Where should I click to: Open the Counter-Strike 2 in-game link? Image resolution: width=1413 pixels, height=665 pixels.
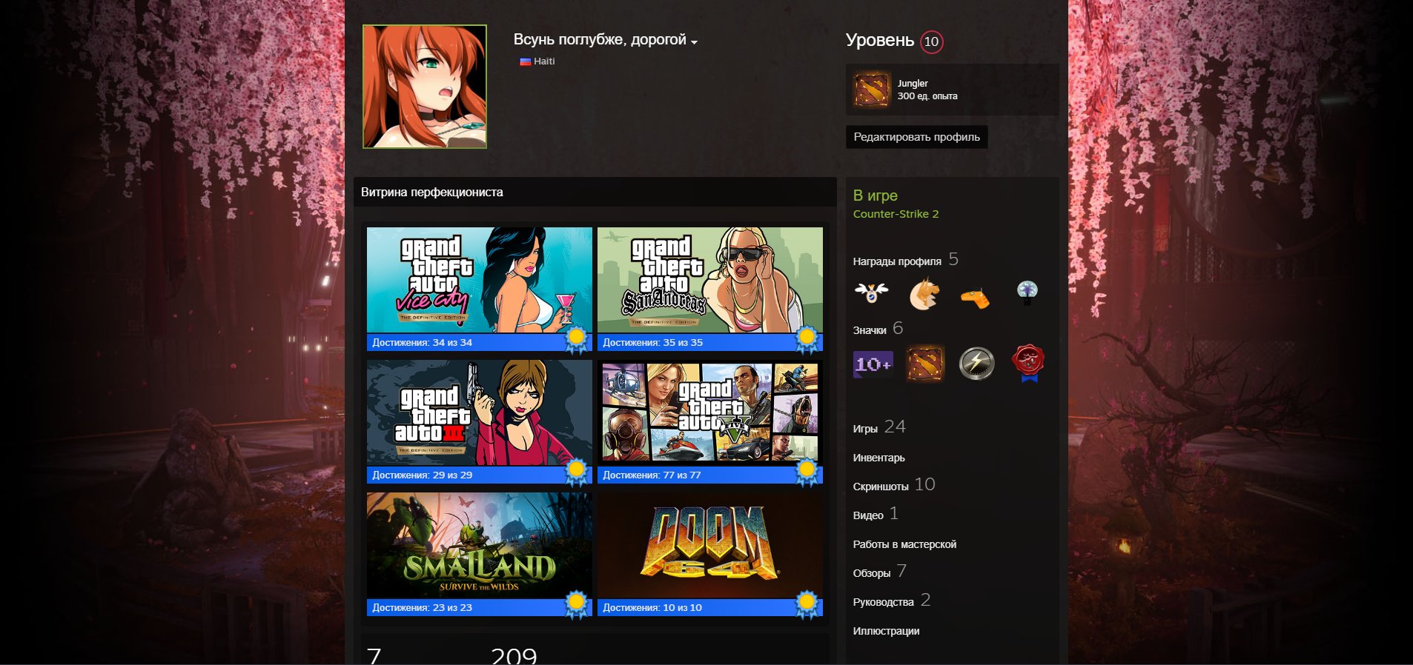tap(896, 214)
